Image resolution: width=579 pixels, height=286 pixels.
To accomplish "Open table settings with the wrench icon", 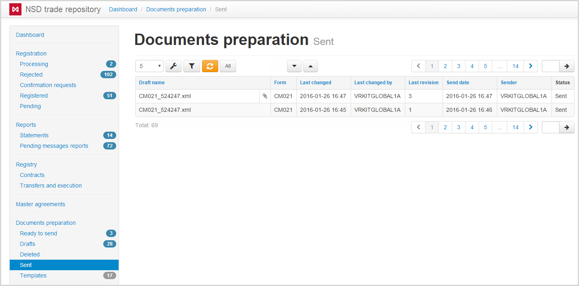I will 173,66.
